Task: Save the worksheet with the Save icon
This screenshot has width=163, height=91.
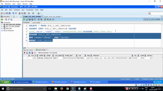Action: coord(7,13)
